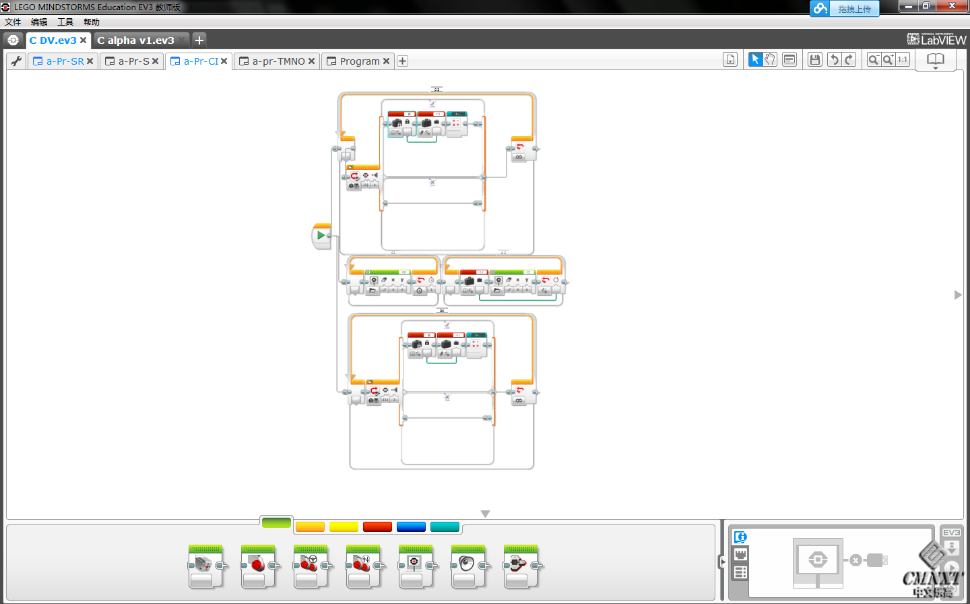
Task: Zoom in on the canvas
Action: pos(888,59)
